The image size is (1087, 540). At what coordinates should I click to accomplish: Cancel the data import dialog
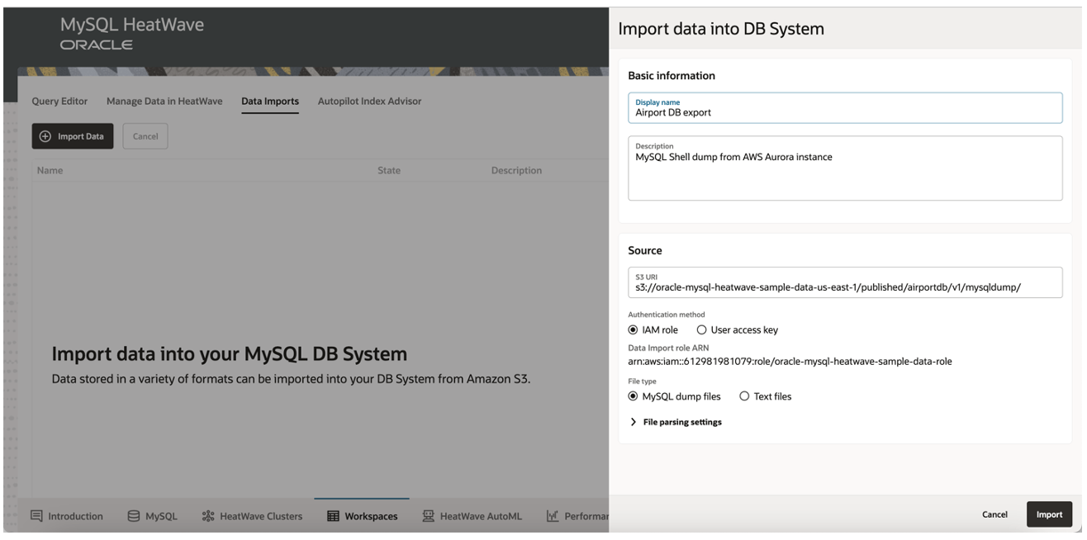(994, 514)
